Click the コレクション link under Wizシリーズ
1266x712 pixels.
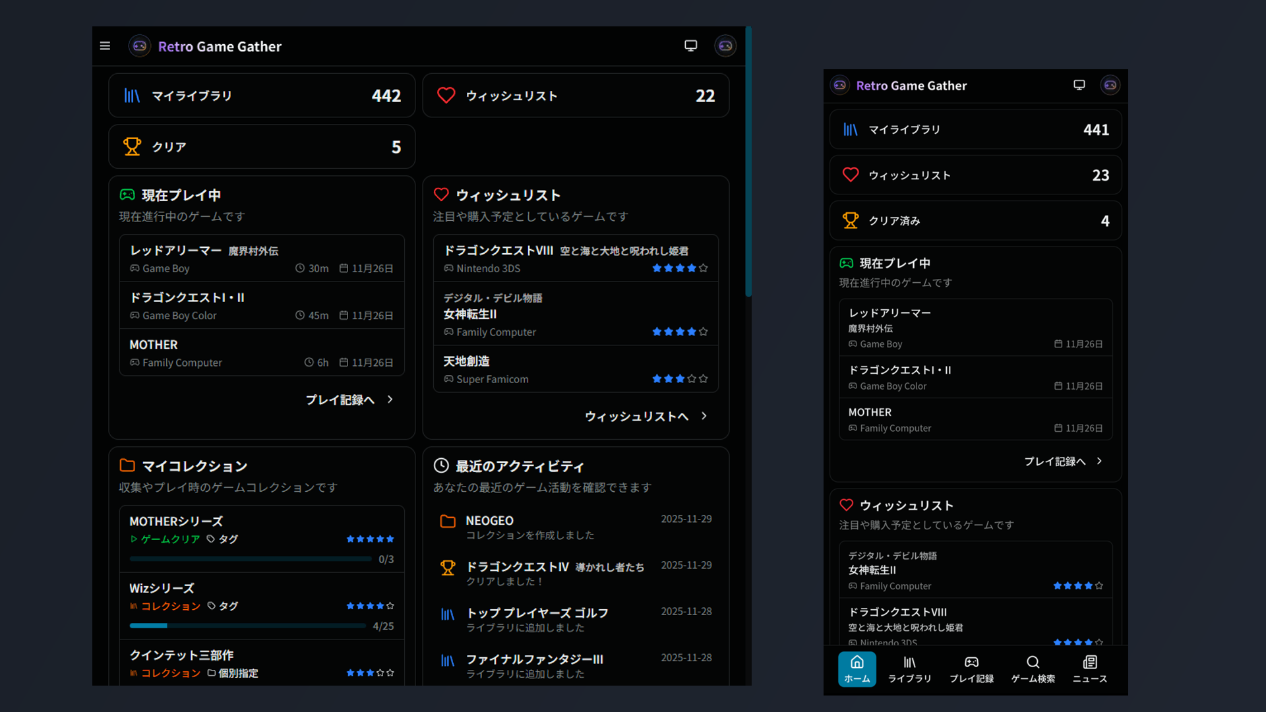pos(171,606)
